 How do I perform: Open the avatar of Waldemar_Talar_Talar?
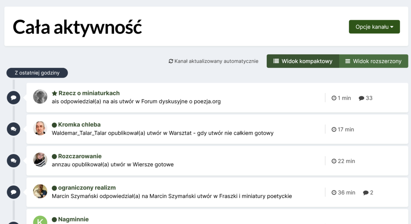tap(40, 128)
